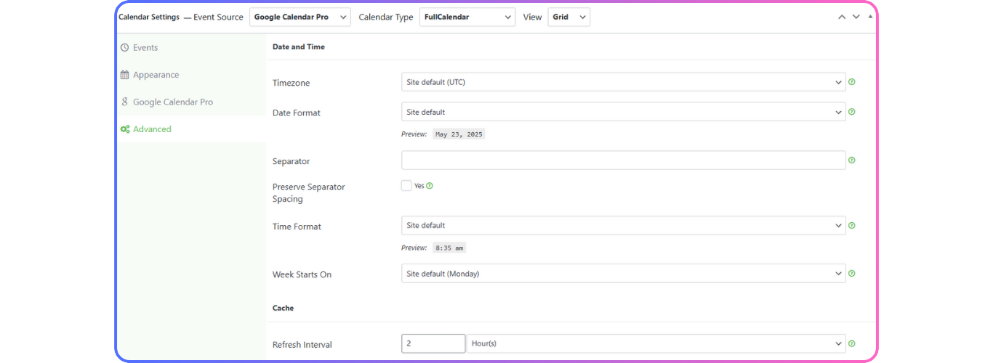Click the Date and Time section heading
The image size is (993, 363).
[x=299, y=46]
